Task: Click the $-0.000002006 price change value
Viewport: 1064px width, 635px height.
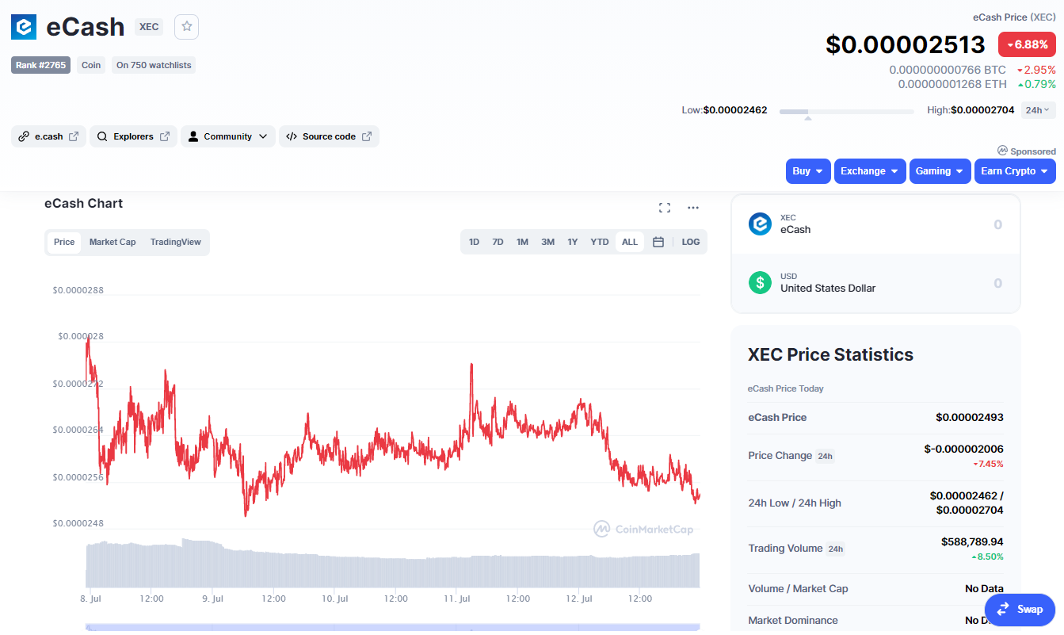Action: tap(963, 449)
